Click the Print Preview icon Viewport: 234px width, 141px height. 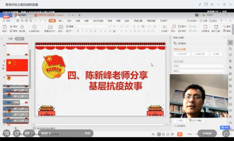pyautogui.click(x=30, y=21)
